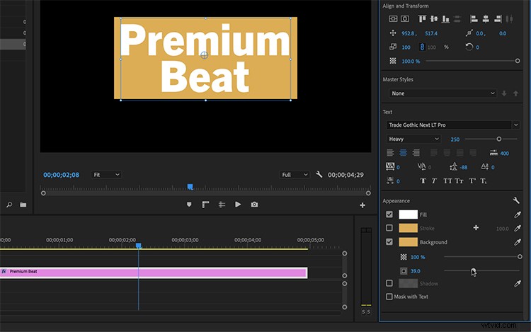Click the vertical center align icon
This screenshot has height=332, width=531.
pyautogui.click(x=393, y=19)
